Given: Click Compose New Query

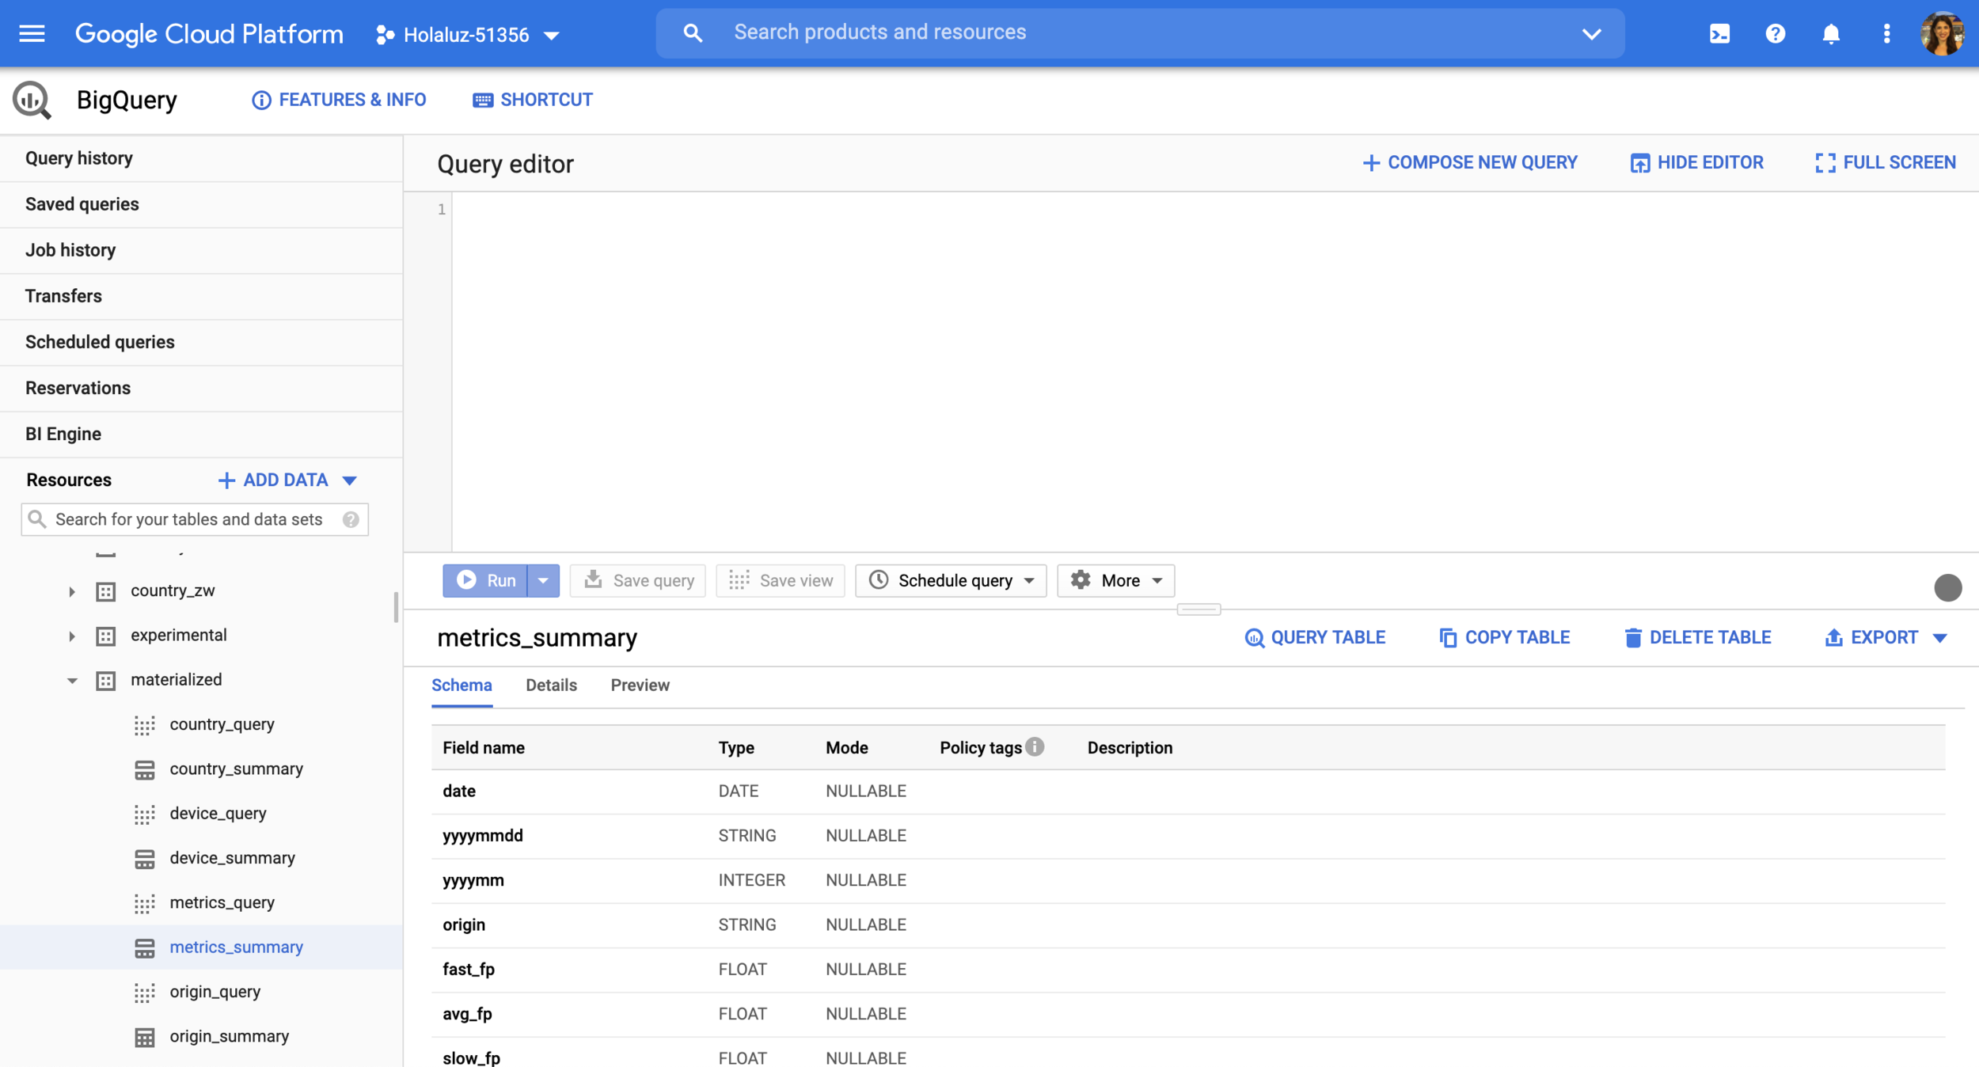Looking at the screenshot, I should tap(1470, 162).
